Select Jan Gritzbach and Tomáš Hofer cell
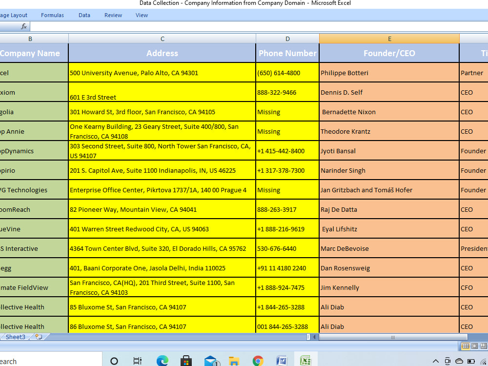This screenshot has width=488, height=366. click(x=389, y=190)
